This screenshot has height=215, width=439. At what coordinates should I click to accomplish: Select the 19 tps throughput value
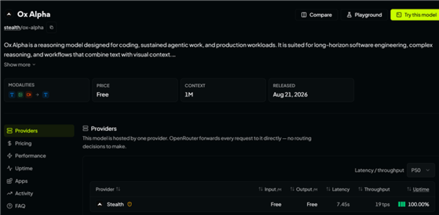click(x=382, y=204)
